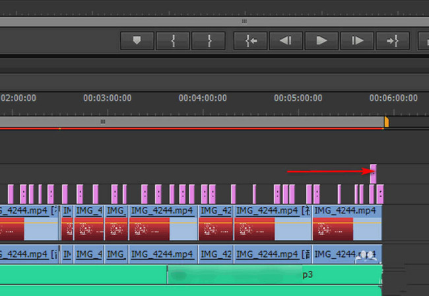
Task: Play the sequence
Action: pos(321,41)
